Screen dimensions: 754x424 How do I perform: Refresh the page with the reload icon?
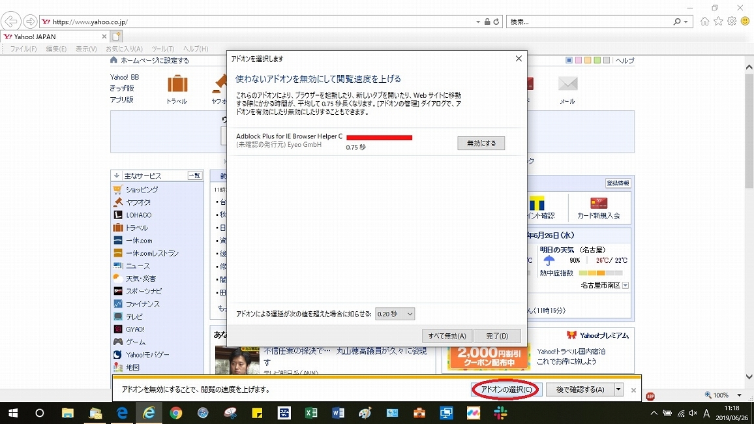pyautogui.click(x=496, y=22)
